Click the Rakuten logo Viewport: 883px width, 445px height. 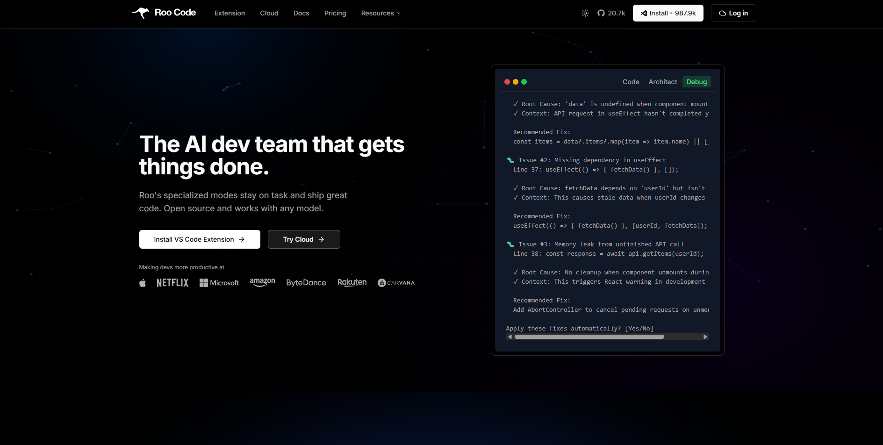352,282
